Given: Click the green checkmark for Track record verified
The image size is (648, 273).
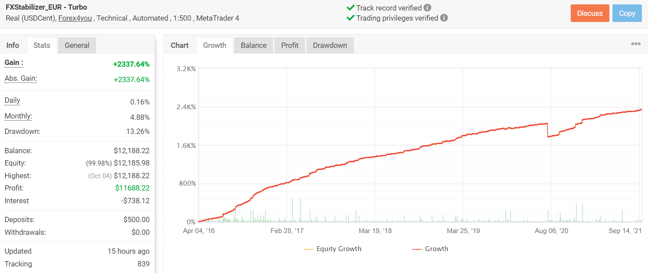Looking at the screenshot, I should click(350, 7).
